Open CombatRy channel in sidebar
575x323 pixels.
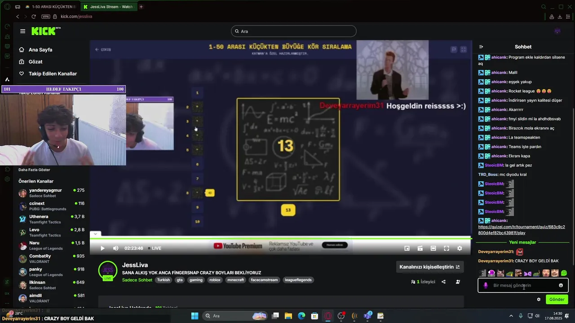(x=51, y=258)
